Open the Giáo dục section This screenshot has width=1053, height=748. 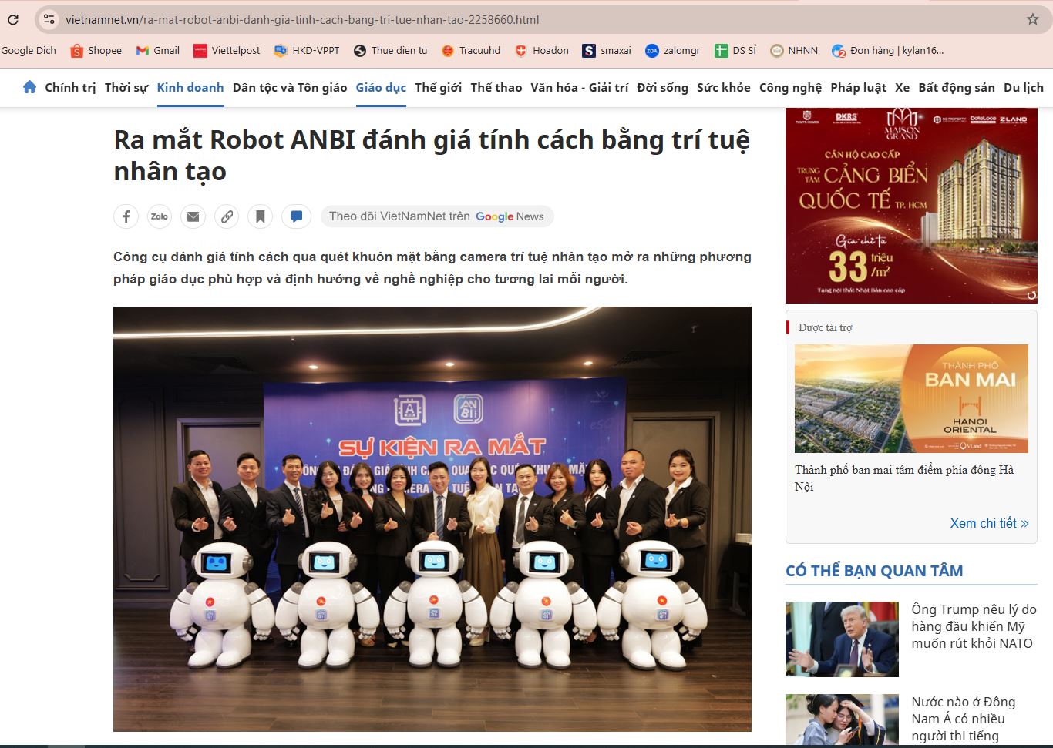[x=381, y=88]
